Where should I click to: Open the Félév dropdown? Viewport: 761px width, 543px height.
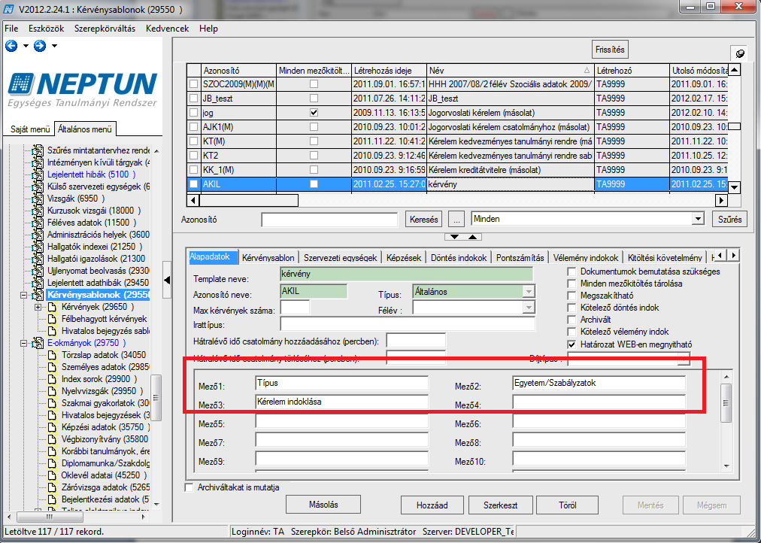[x=529, y=308]
